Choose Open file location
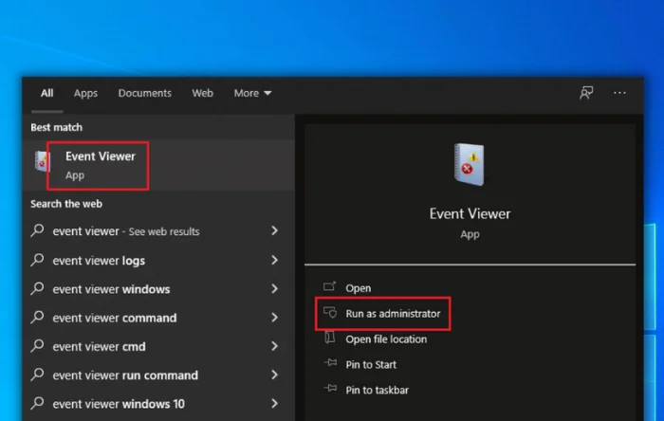Viewport: 664px width, 421px height. 386,339
